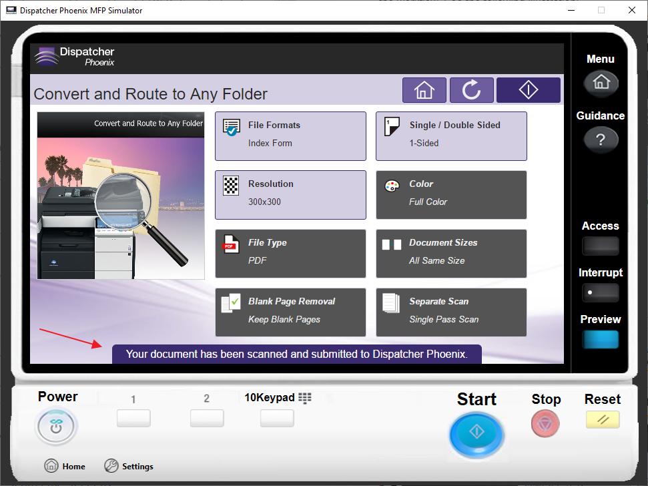Click the red Stop button

tap(545, 424)
